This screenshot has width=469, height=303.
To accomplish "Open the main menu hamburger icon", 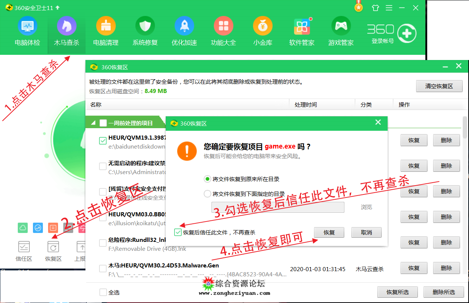I will [389, 8].
